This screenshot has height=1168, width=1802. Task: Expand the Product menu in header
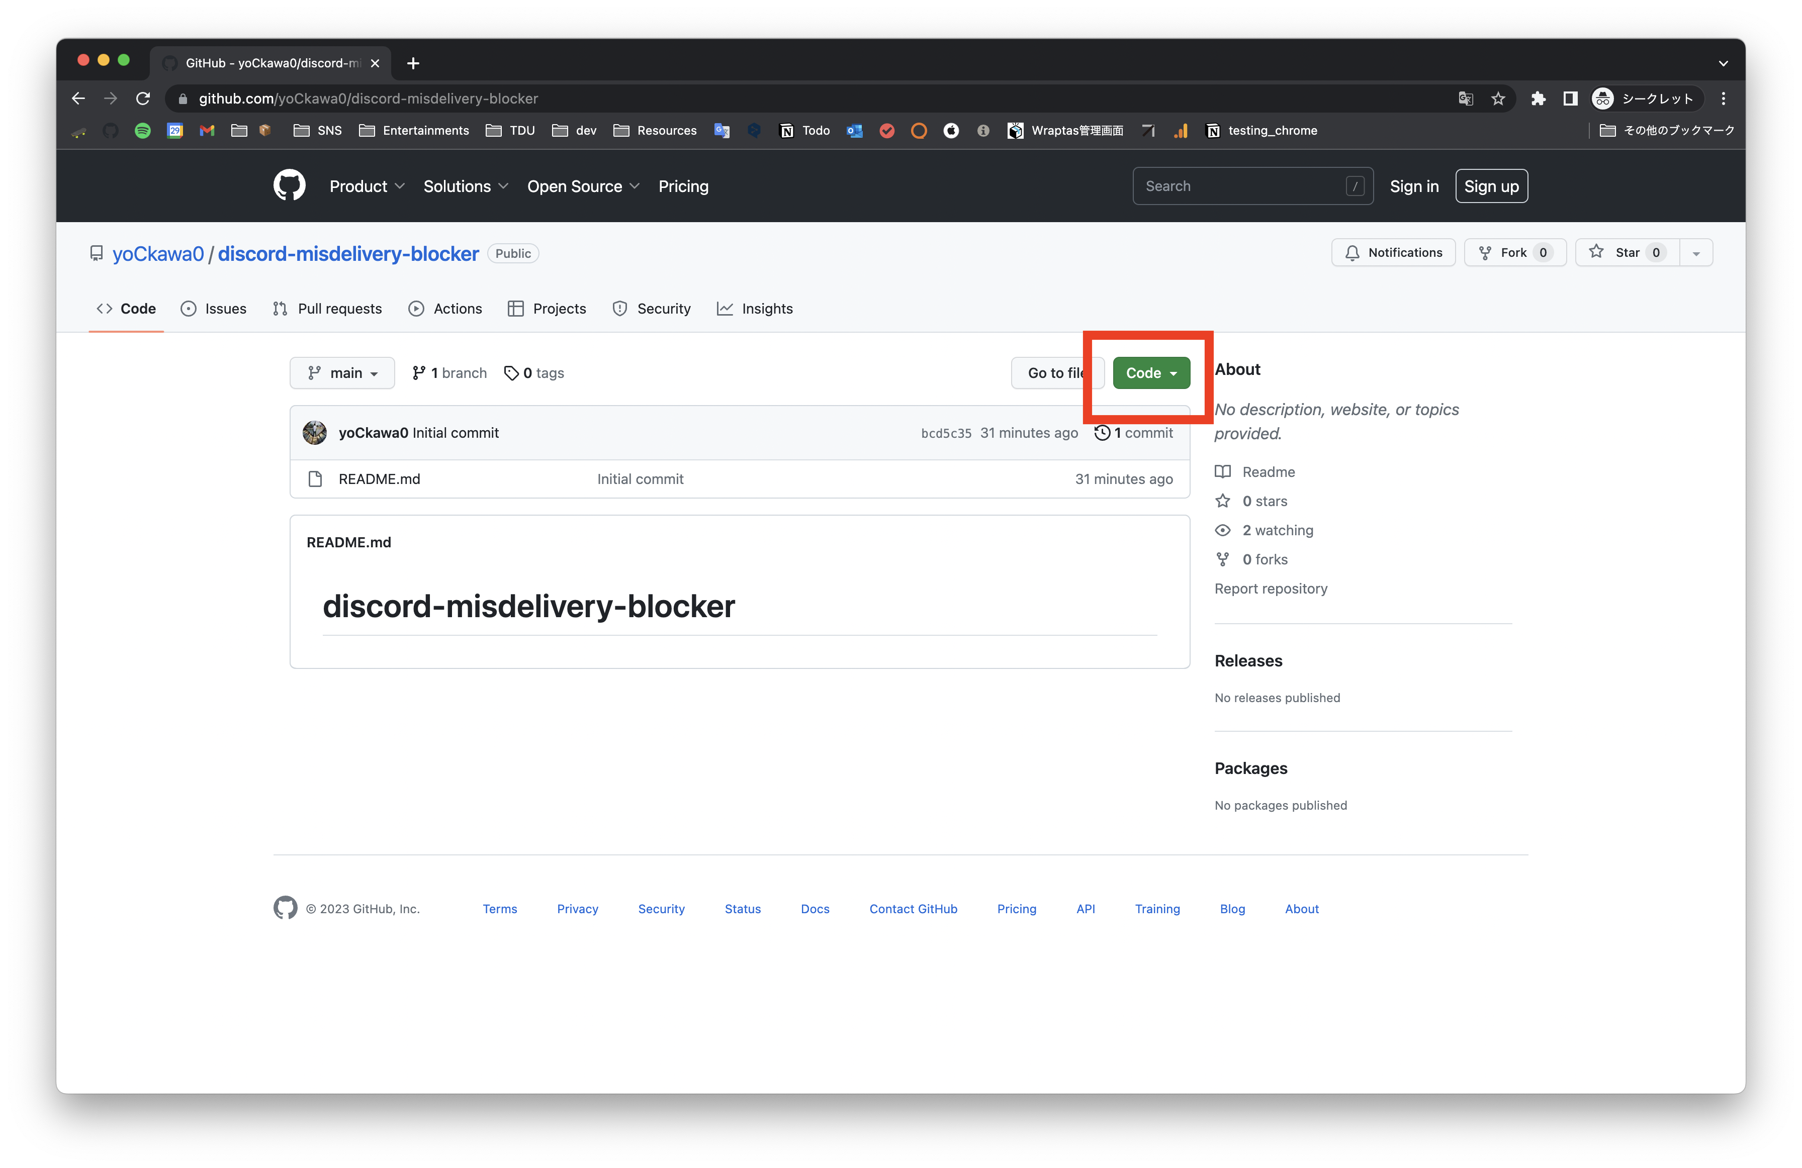367,186
